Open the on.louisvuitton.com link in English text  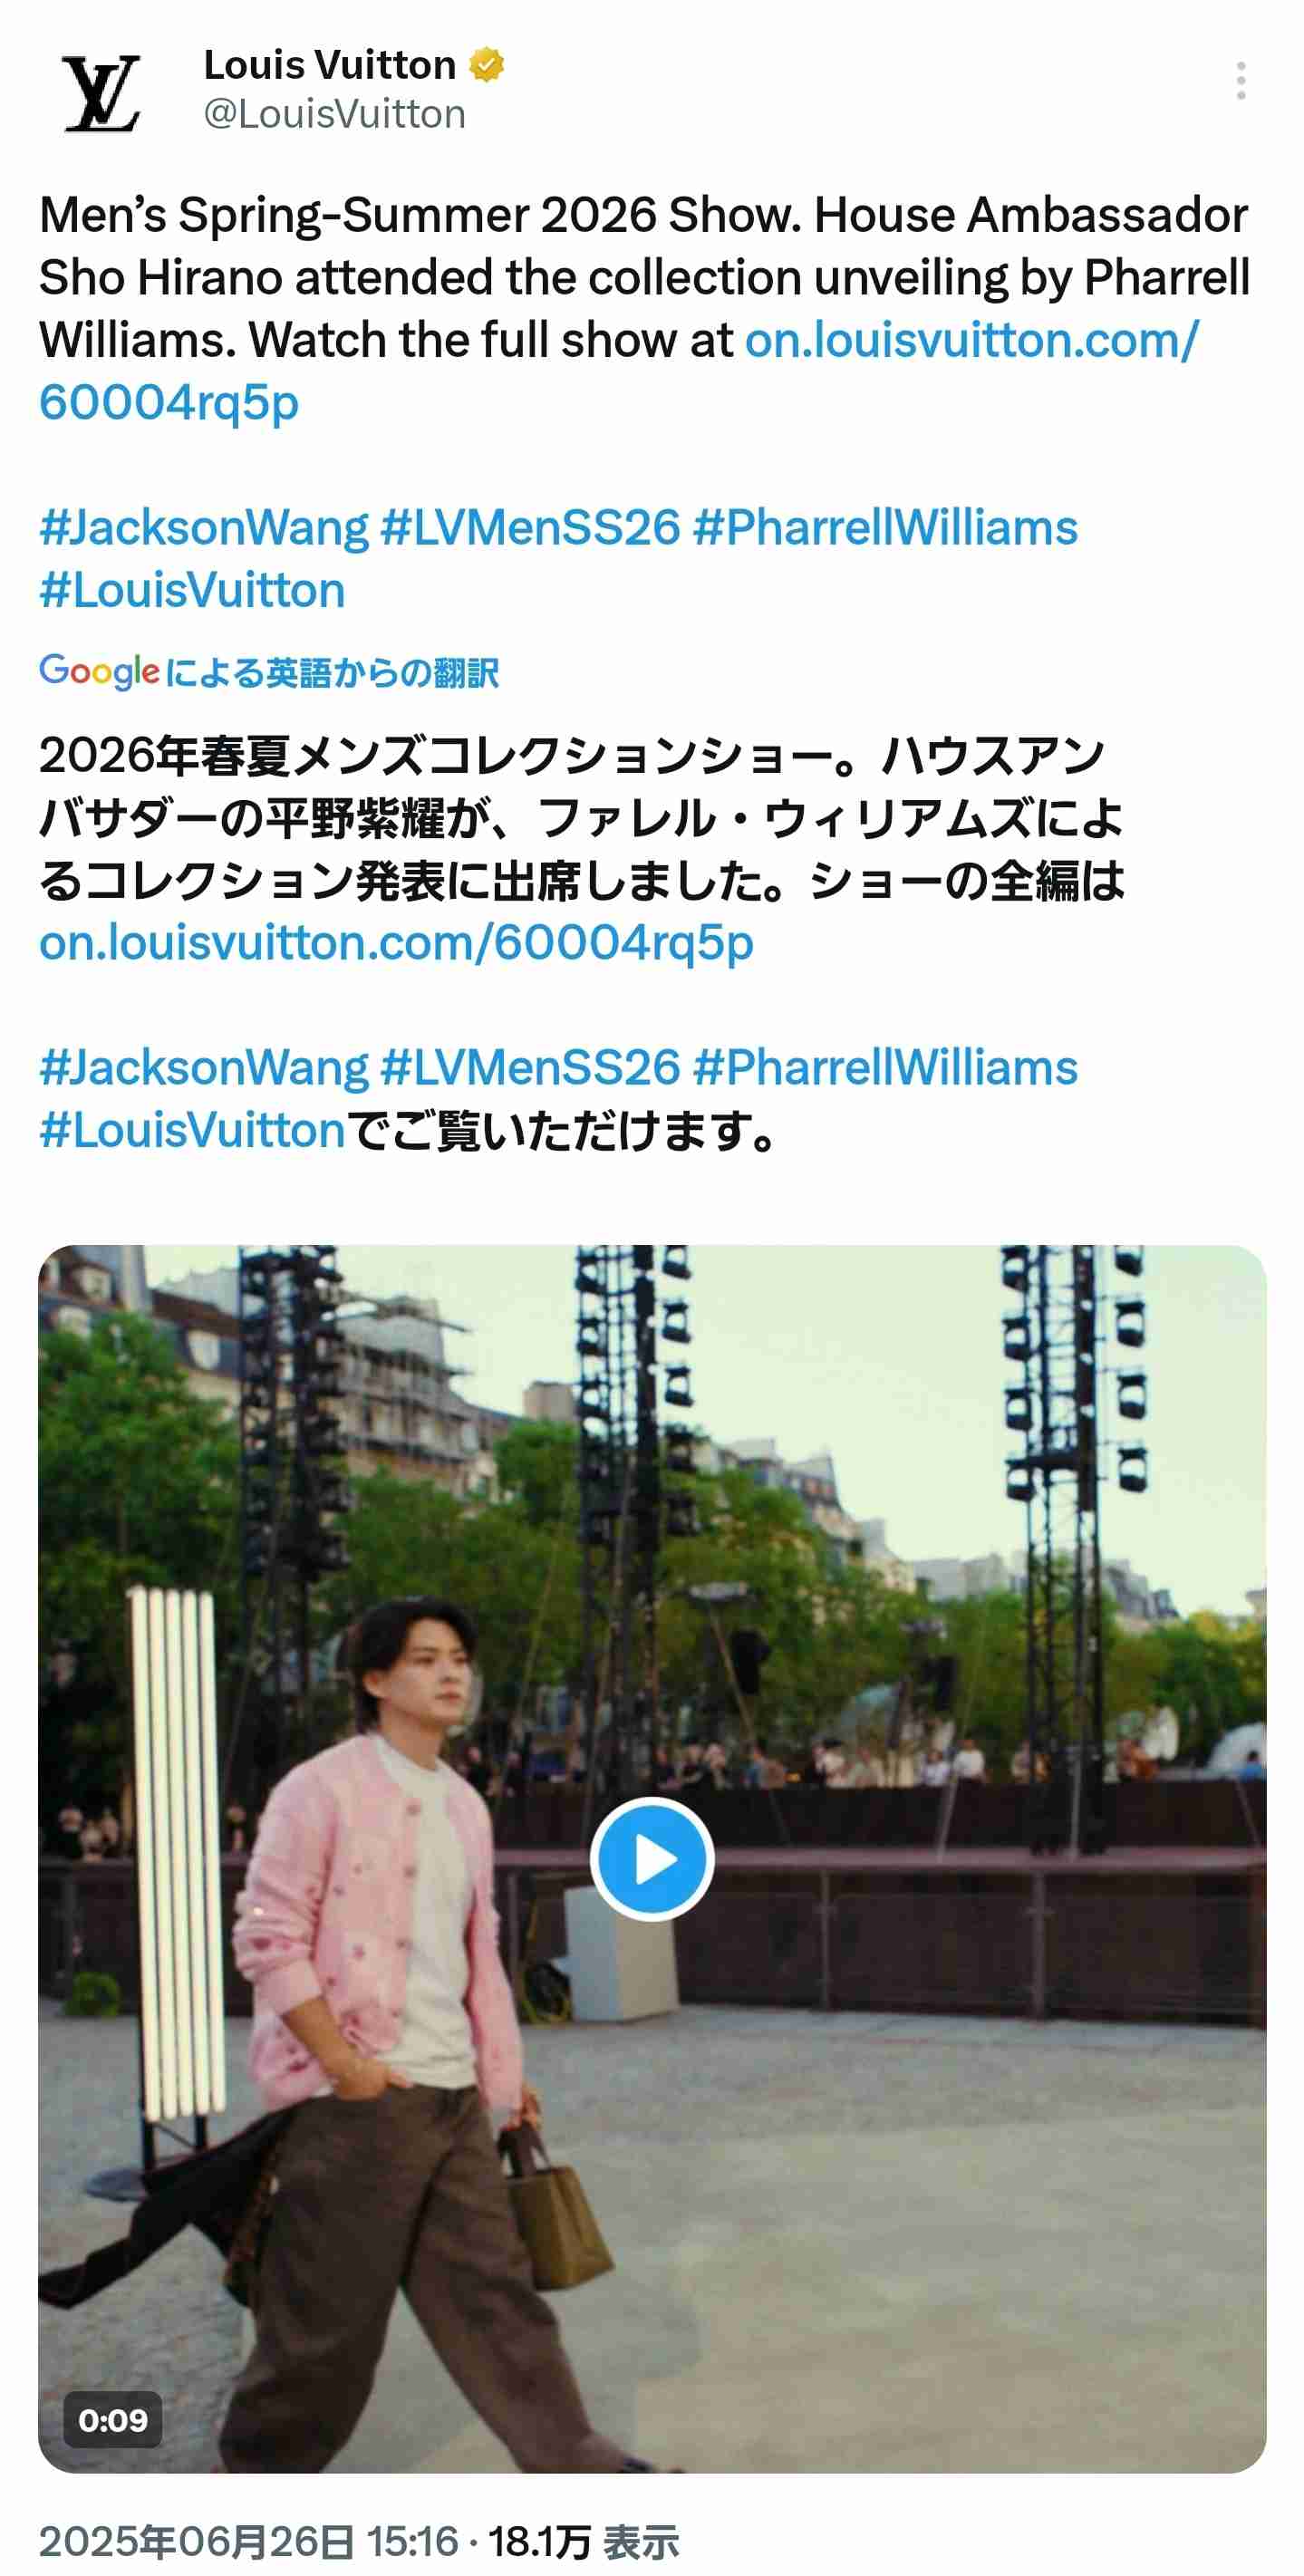tap(618, 371)
